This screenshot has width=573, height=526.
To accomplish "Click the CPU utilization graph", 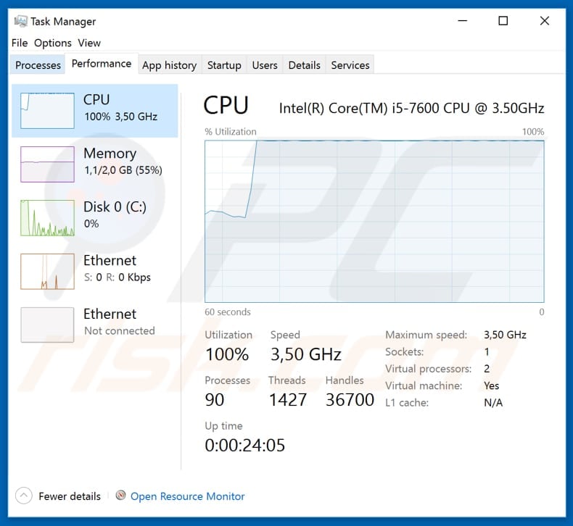I will click(x=374, y=221).
